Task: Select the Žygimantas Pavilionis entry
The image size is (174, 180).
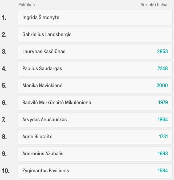Action: (95, 171)
